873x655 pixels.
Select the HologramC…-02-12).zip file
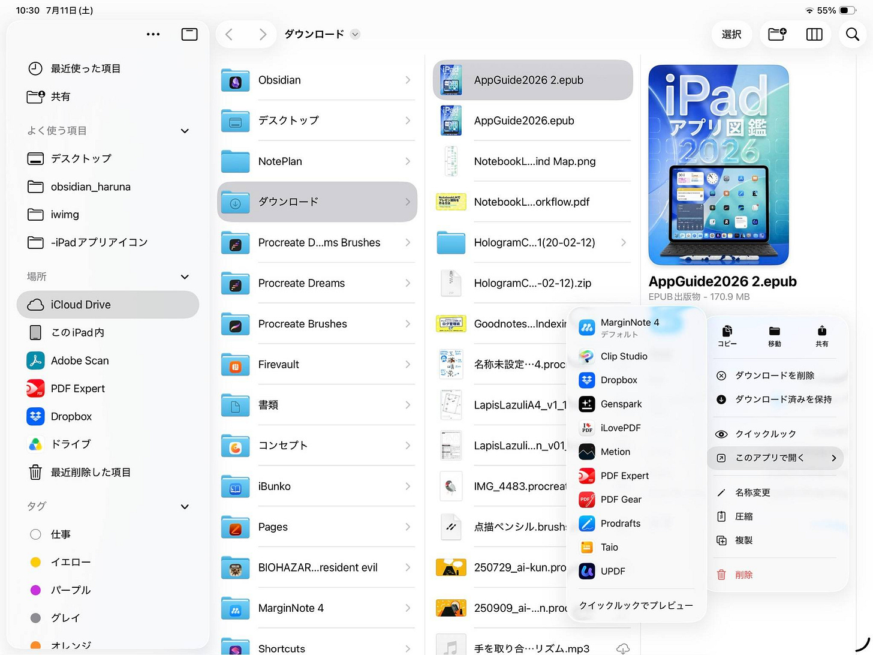(533, 283)
